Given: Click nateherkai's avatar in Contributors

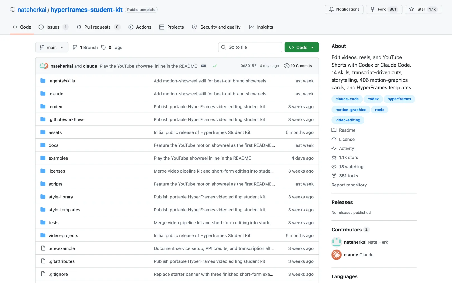Looking at the screenshot, I should (336, 242).
